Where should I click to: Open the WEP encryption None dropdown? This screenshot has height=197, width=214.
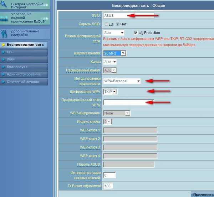coord(117,113)
